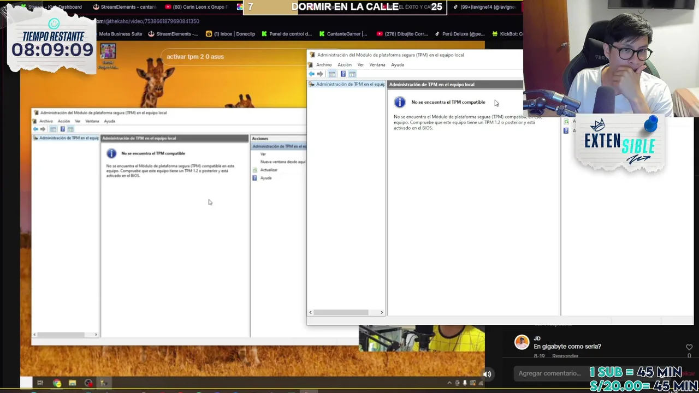Click the browser address bar URL

click(147, 21)
